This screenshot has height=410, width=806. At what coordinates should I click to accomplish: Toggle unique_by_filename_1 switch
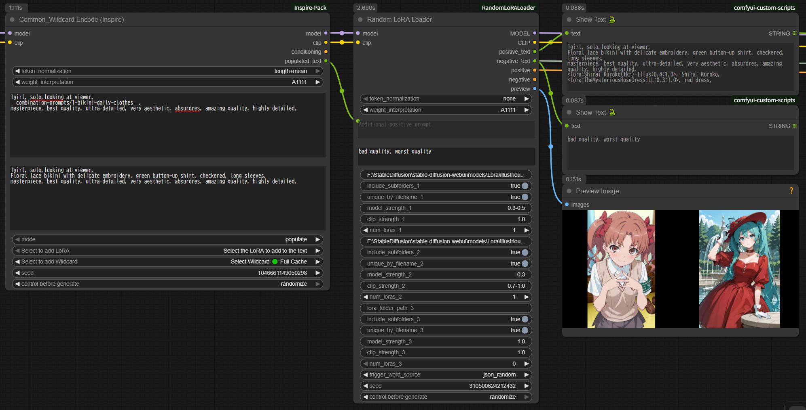525,197
